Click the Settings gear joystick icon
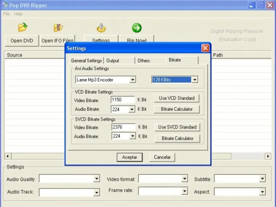The width and height of the screenshot is (276, 207). coord(101,28)
